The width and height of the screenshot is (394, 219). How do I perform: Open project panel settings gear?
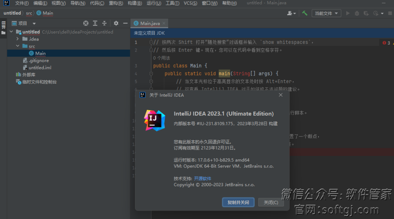[x=116, y=23]
